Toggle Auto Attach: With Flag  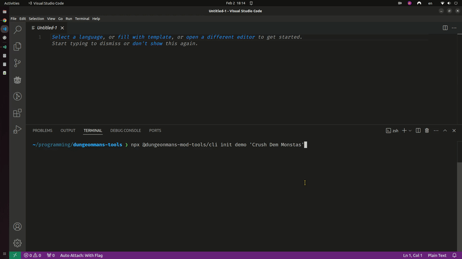(x=81, y=255)
